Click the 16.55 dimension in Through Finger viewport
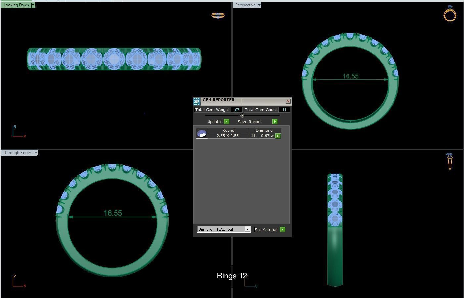The image size is (464, 298). tap(113, 213)
